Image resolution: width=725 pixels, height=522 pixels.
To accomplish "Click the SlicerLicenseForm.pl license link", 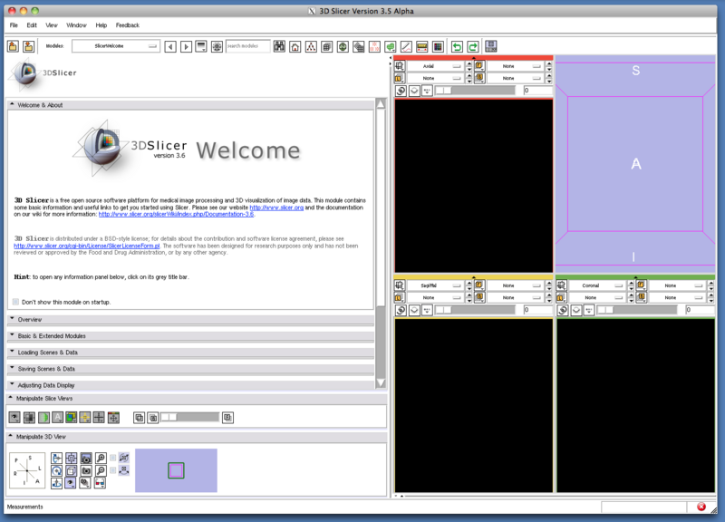I will click(87, 246).
